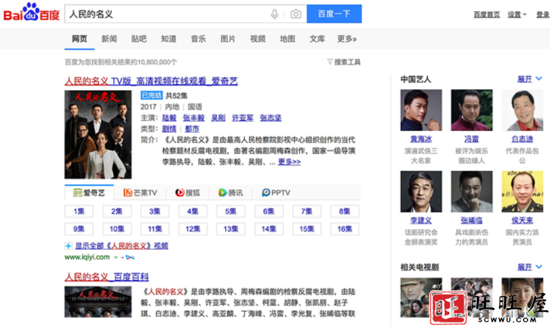550x327 pixels.
Task: Open the 更多» search categories menu
Action: 347,39
